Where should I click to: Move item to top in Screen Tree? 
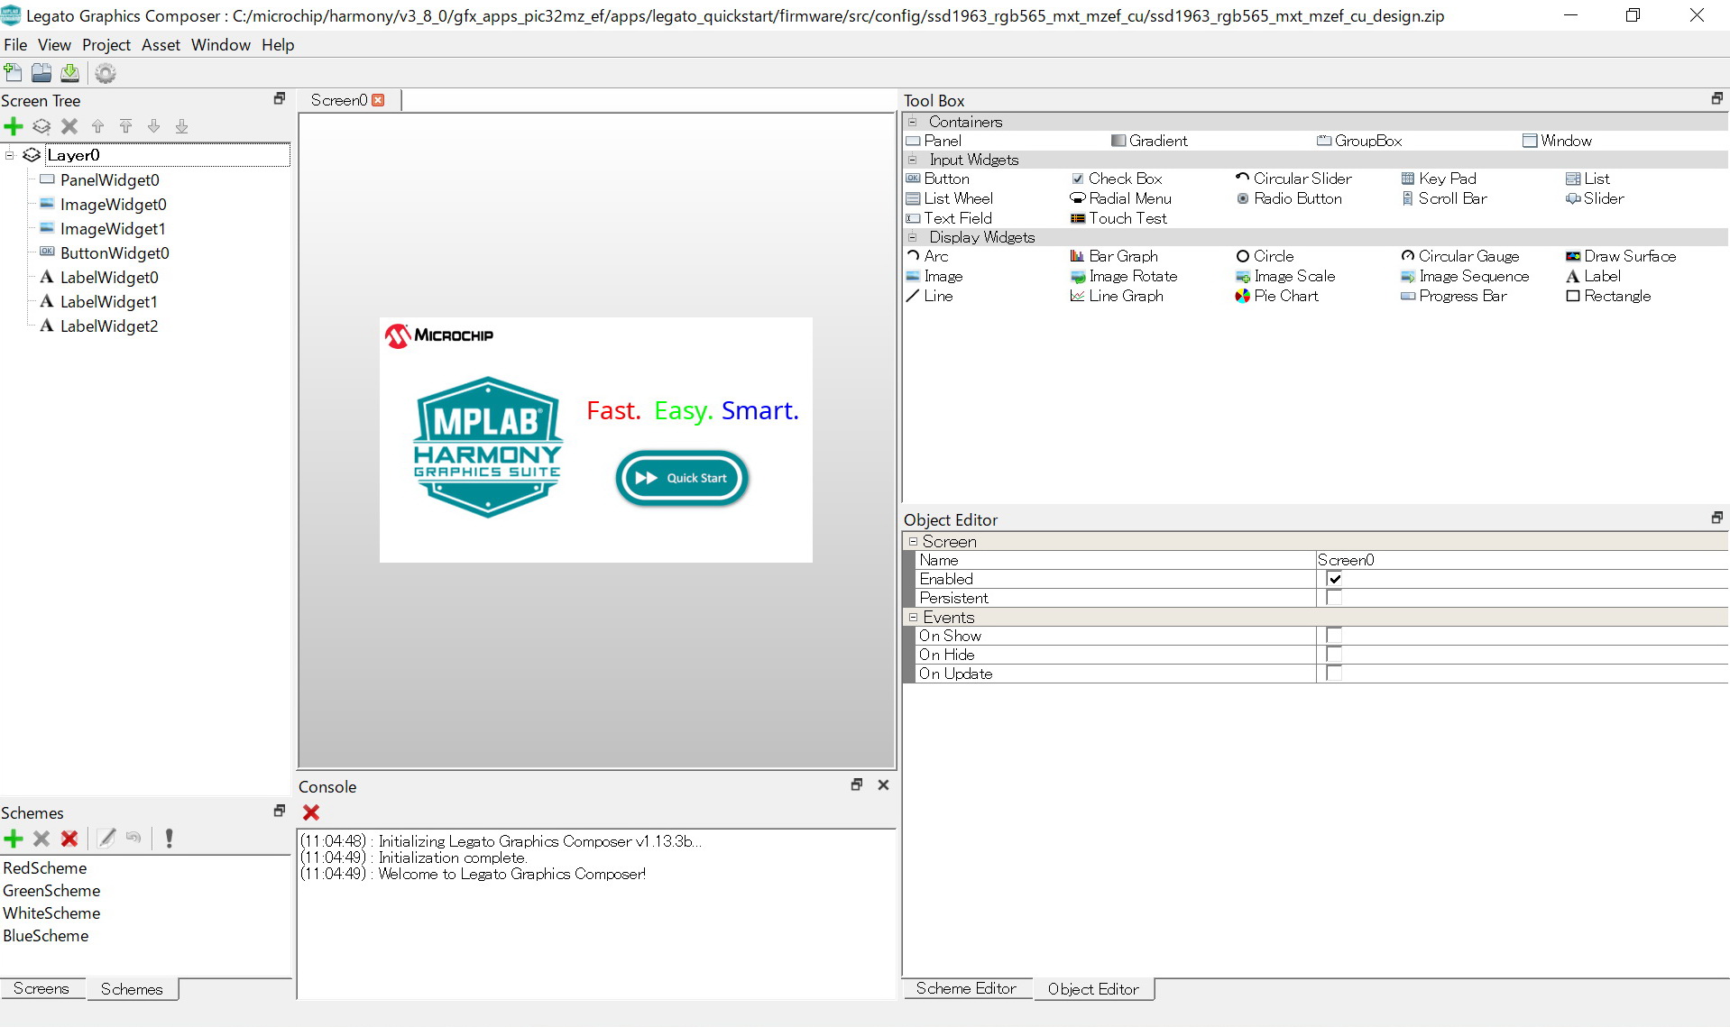125,126
